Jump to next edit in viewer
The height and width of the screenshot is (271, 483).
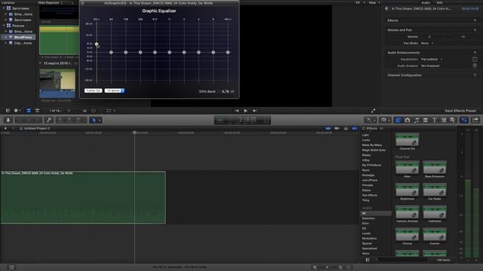click(x=254, y=111)
